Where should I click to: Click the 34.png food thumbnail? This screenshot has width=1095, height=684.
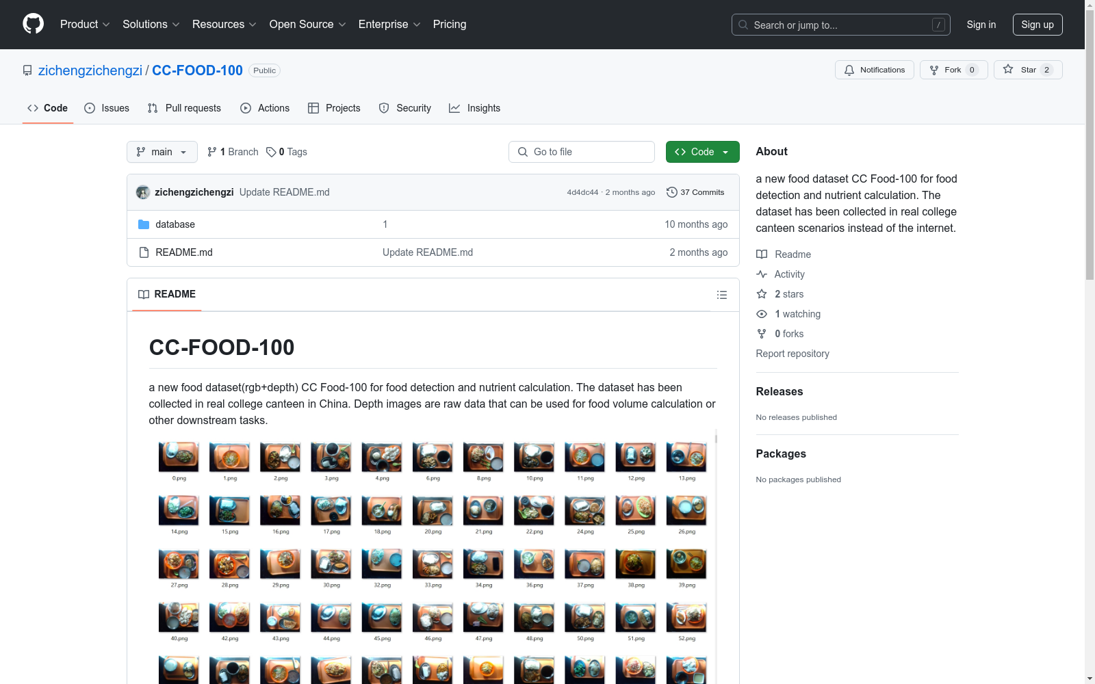(x=483, y=564)
